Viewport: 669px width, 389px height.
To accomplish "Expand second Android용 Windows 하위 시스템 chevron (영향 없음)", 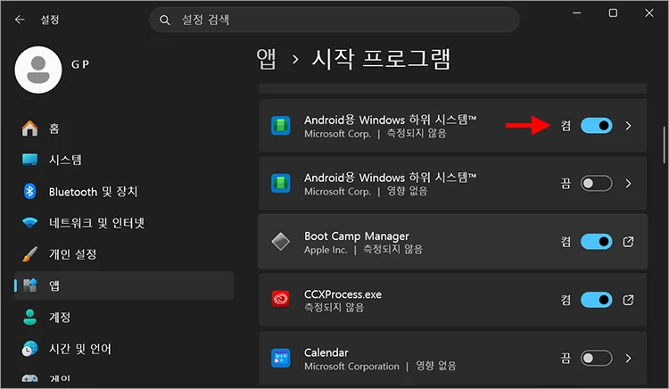I will pyautogui.click(x=628, y=184).
